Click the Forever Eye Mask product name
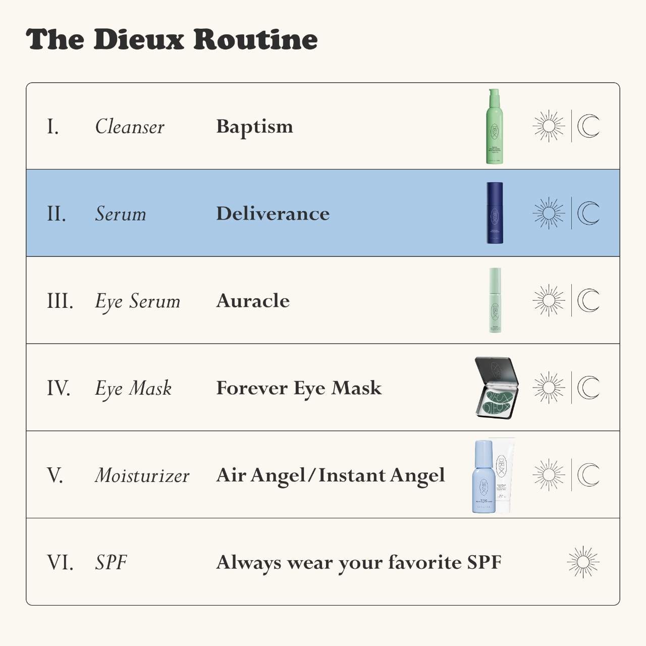This screenshot has width=646, height=646. (x=299, y=388)
